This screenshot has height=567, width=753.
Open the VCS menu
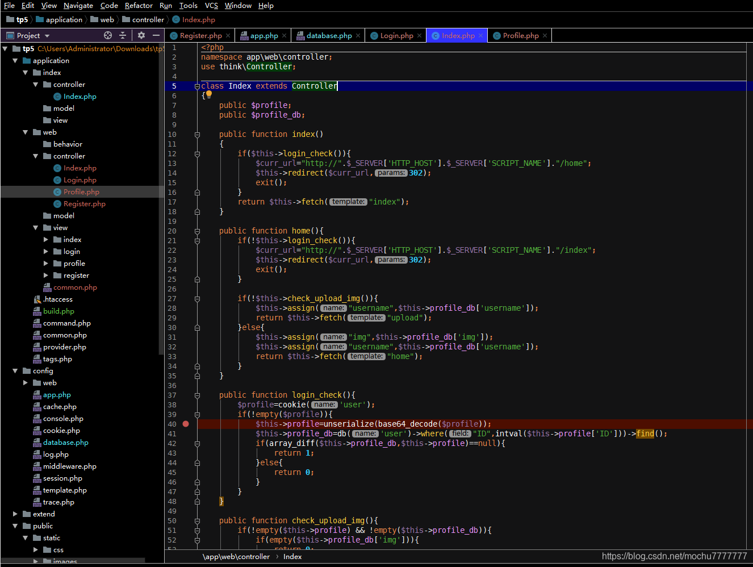(x=211, y=5)
